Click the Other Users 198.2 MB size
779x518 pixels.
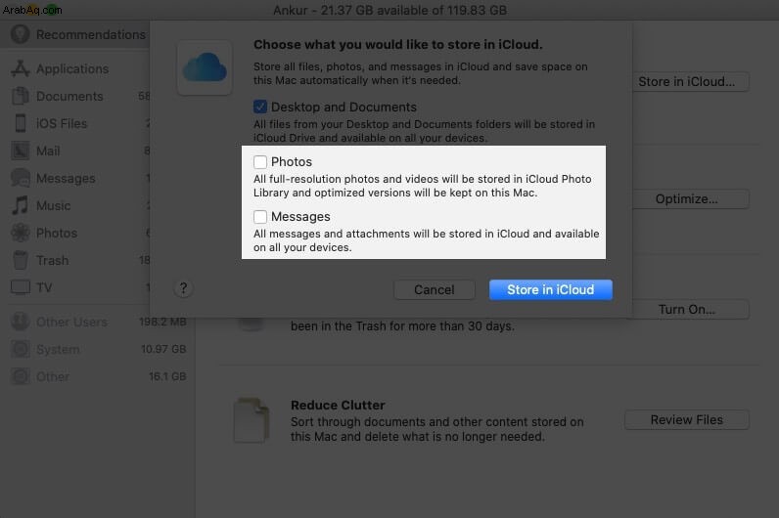(162, 322)
